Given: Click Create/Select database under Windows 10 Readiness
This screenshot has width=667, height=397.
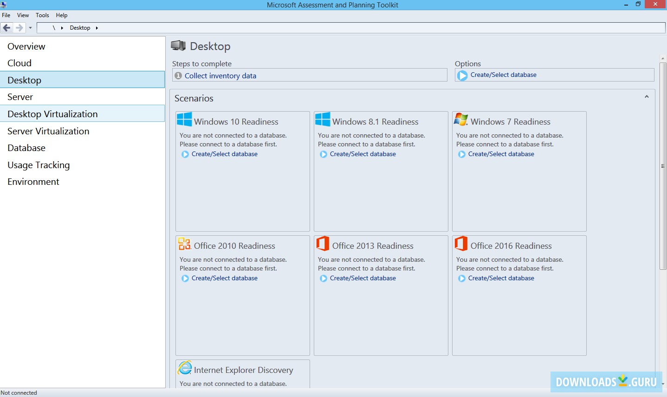Looking at the screenshot, I should pyautogui.click(x=225, y=154).
